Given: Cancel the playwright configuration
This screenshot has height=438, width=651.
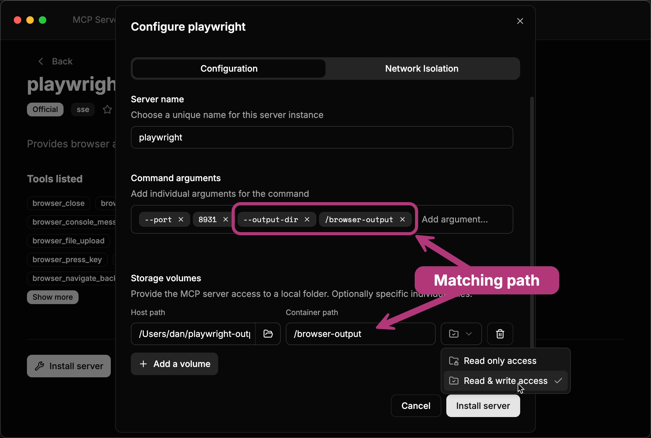Looking at the screenshot, I should tap(416, 406).
